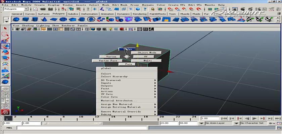
Task: Click the play backward button
Action: [x=247, y=118]
